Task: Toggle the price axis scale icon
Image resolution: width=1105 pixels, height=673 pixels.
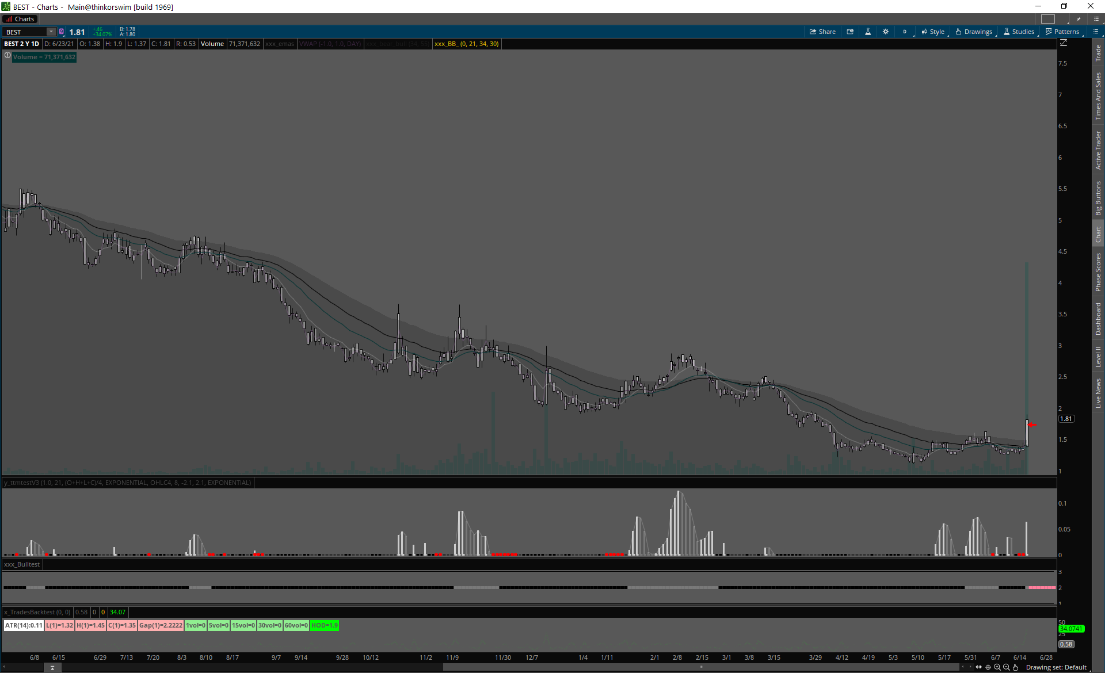Action: (1064, 43)
